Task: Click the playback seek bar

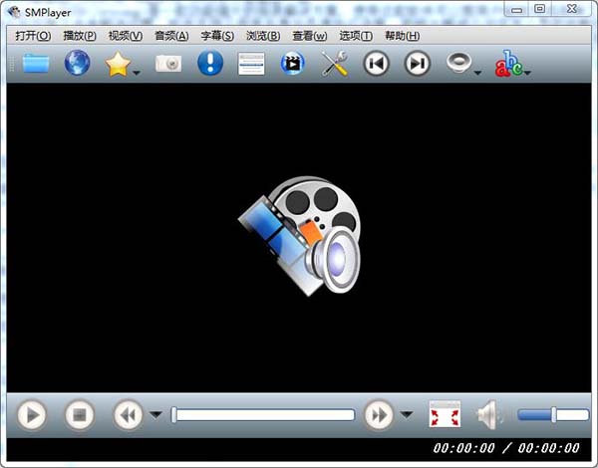Action: (x=263, y=414)
